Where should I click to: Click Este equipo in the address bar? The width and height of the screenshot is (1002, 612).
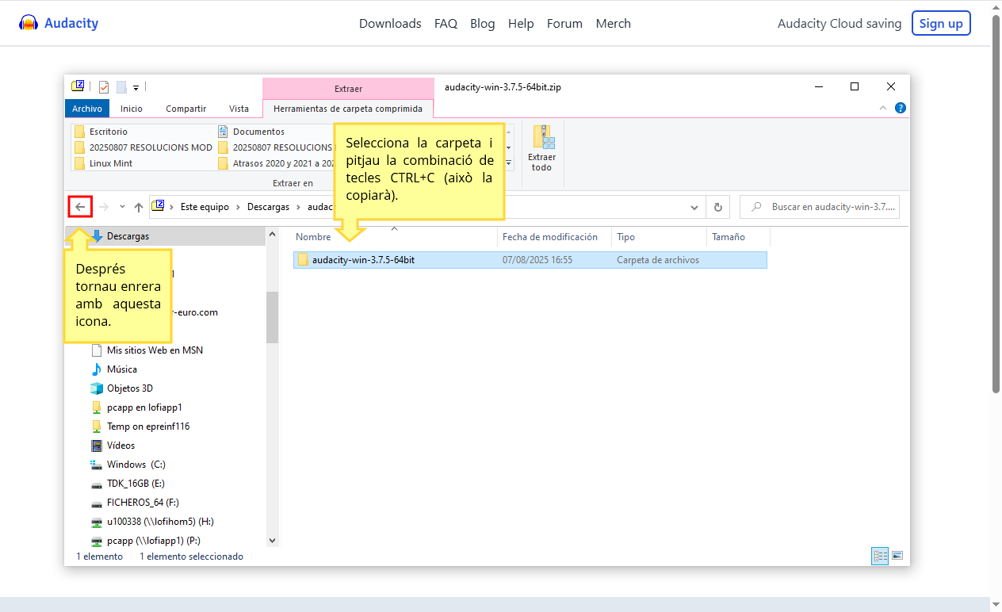coord(205,207)
